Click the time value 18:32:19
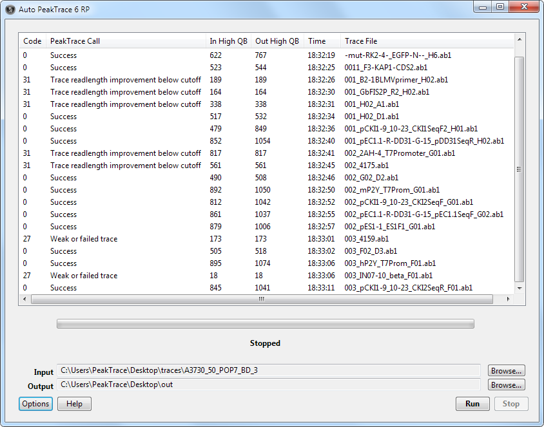Screen dimensions: 544x427 (321, 55)
